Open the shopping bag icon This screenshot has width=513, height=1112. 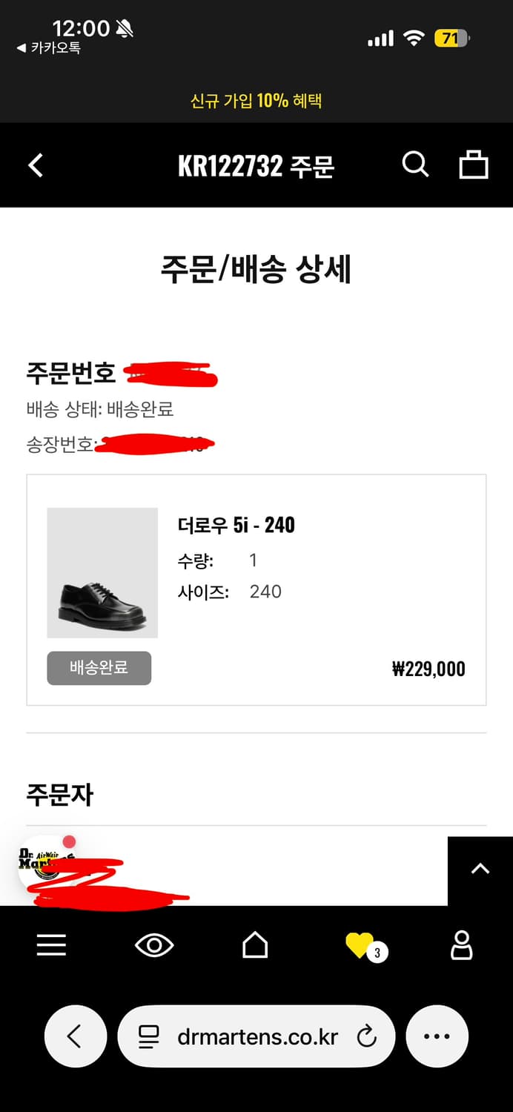(474, 165)
